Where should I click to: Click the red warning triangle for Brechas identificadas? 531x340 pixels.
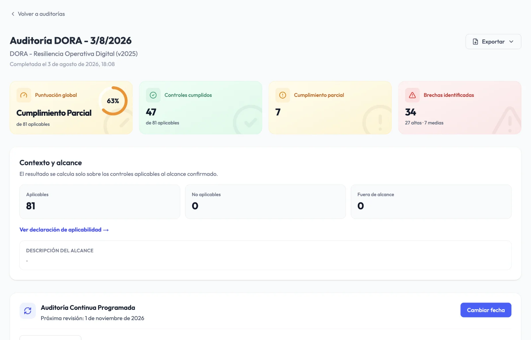coord(412,95)
